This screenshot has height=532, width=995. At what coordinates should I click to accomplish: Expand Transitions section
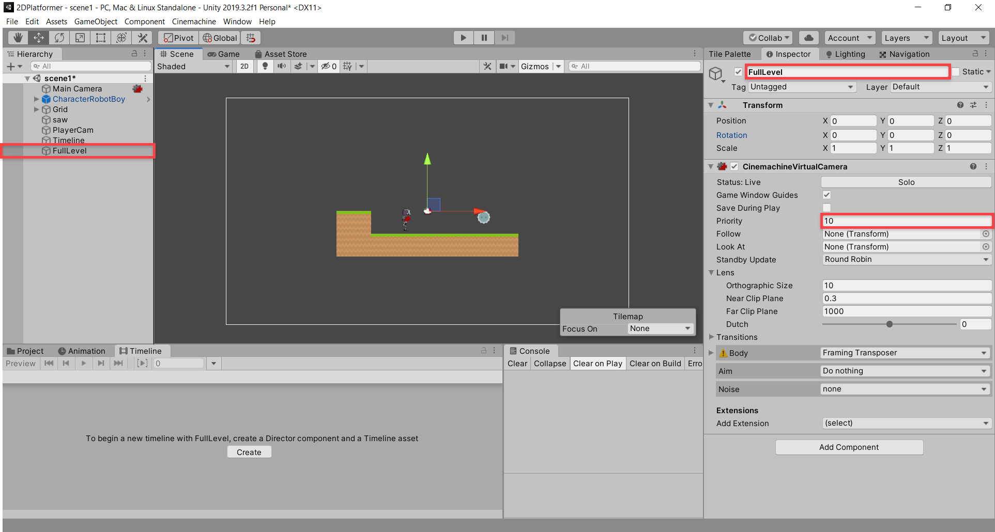coord(712,337)
